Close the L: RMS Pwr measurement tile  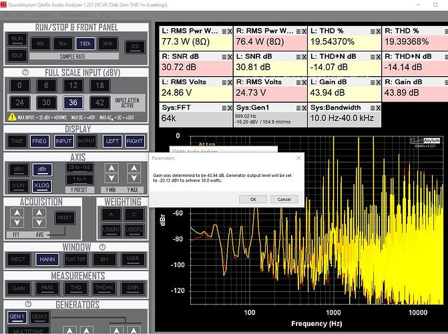[x=230, y=31]
